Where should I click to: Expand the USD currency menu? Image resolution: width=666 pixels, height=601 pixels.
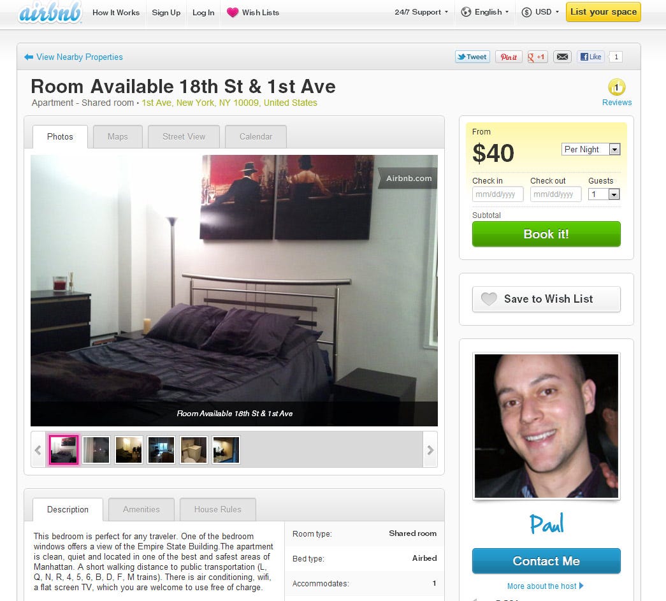coord(540,12)
